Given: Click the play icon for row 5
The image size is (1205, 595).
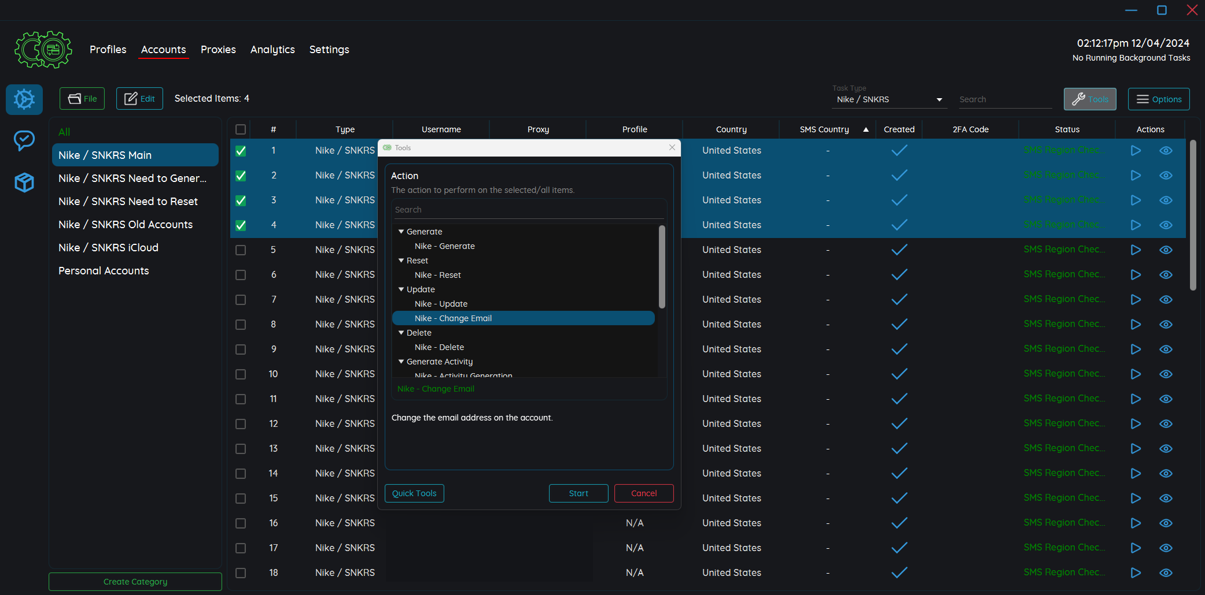Looking at the screenshot, I should coord(1136,250).
